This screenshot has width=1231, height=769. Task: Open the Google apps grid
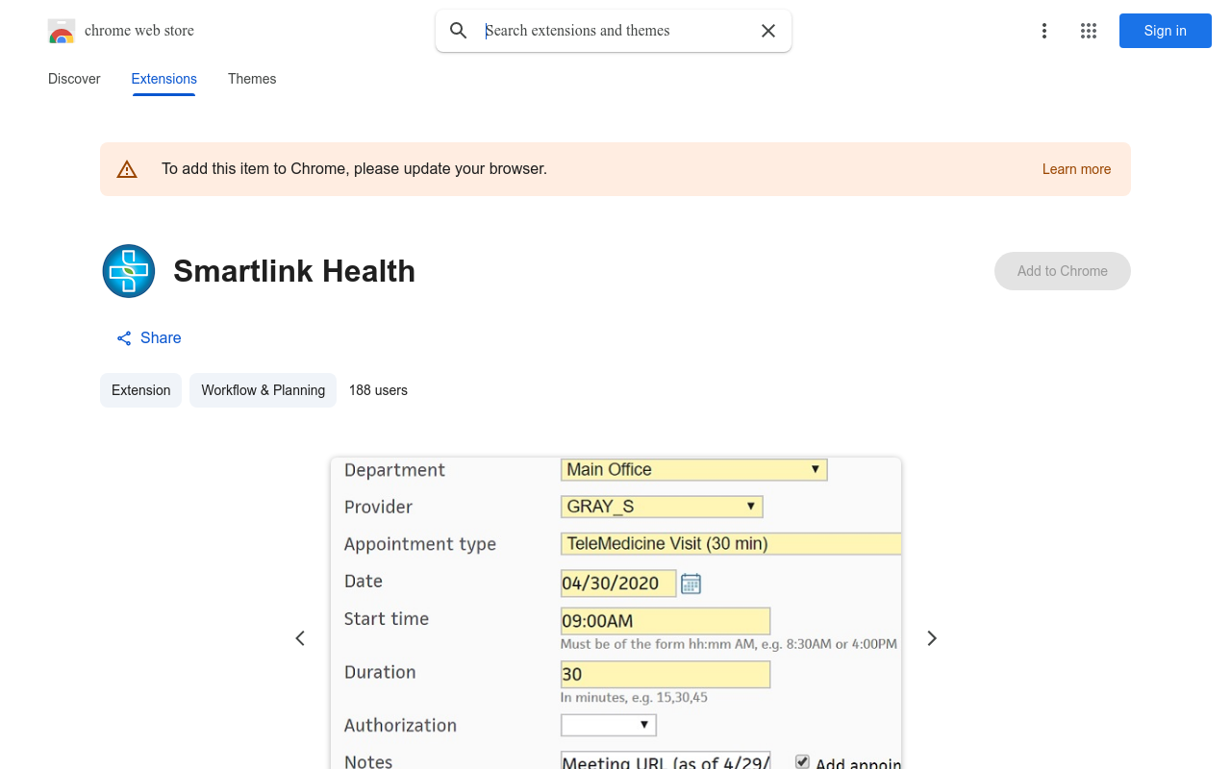coord(1089,31)
